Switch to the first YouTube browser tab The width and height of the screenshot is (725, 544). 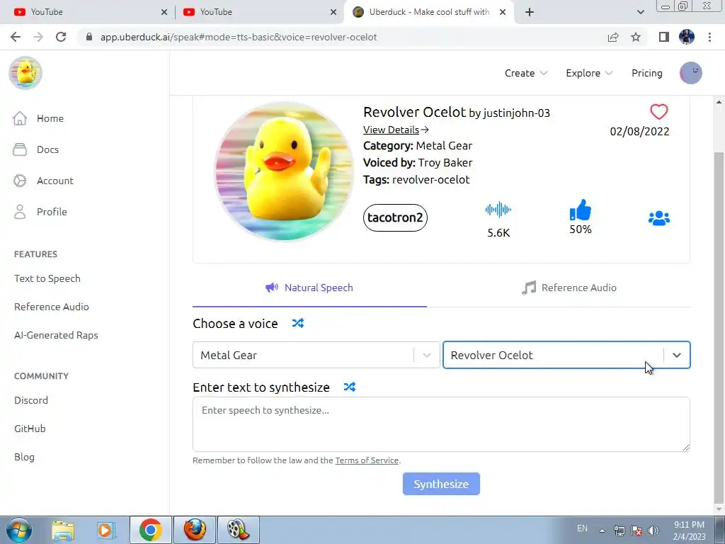click(88, 12)
